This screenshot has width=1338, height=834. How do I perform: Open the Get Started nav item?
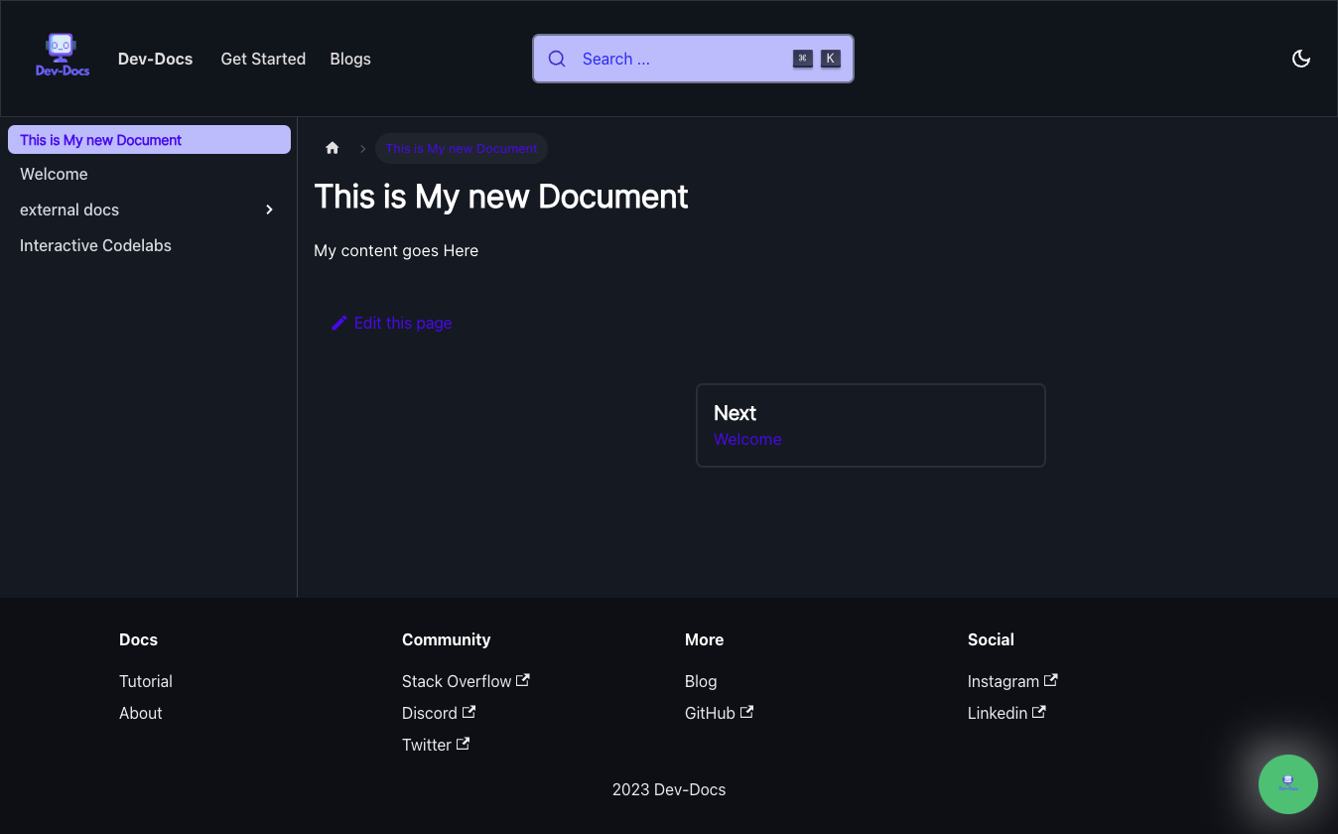coord(263,59)
